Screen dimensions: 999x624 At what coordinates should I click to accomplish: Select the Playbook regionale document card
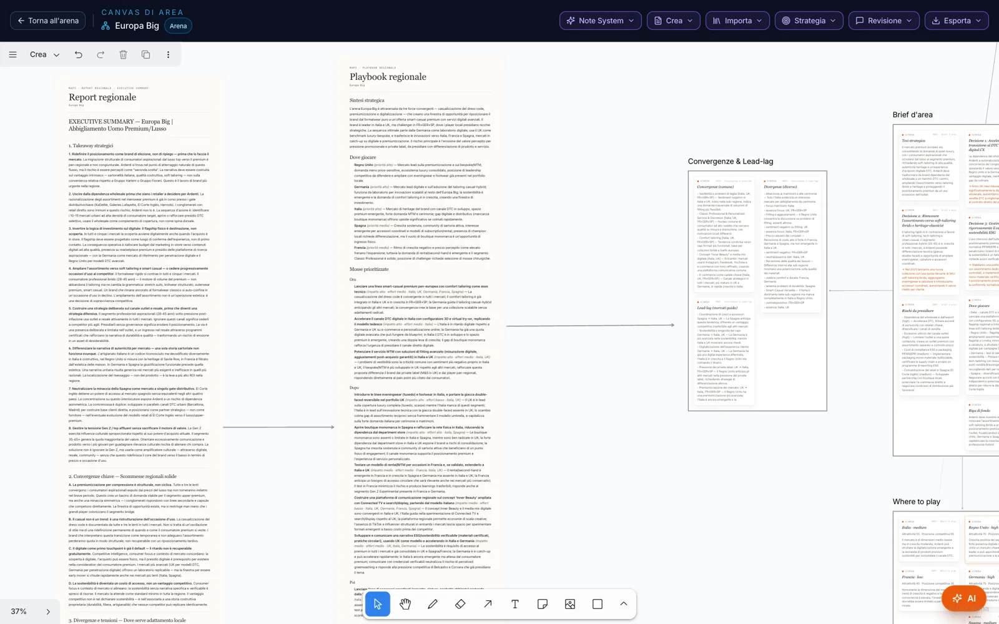[x=420, y=340]
